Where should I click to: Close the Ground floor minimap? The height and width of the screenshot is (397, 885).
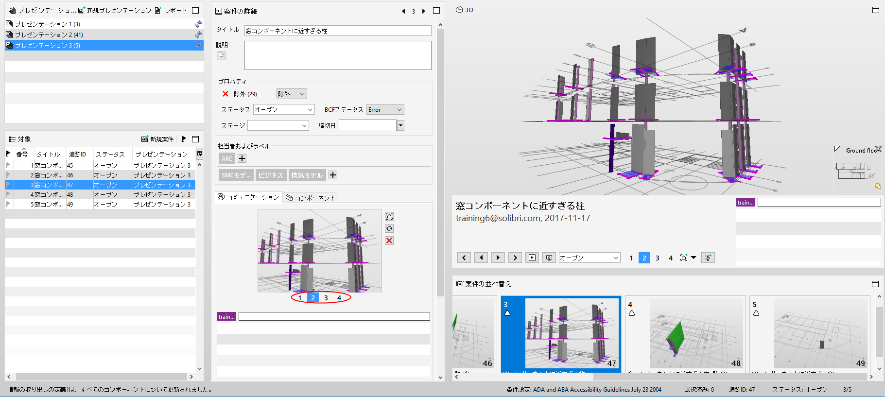[x=878, y=150]
